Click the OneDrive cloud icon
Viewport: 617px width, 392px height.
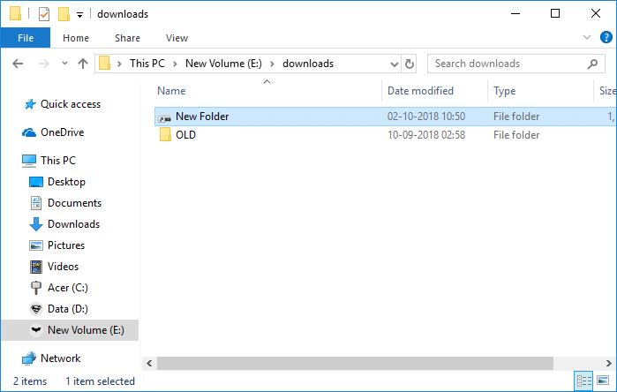pos(29,132)
